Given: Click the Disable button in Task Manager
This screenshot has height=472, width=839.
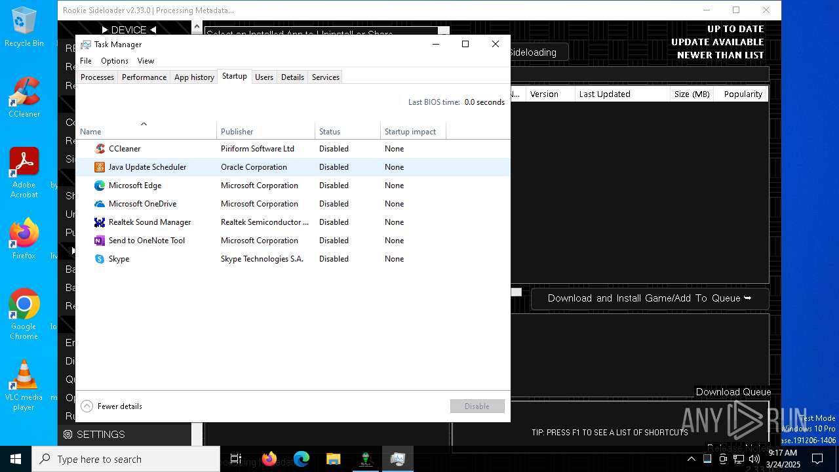Looking at the screenshot, I should (477, 406).
